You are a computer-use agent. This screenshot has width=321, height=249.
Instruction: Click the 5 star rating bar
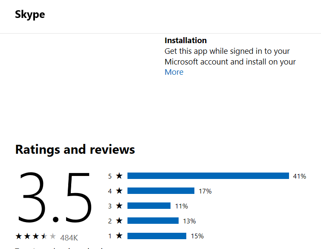208,176
